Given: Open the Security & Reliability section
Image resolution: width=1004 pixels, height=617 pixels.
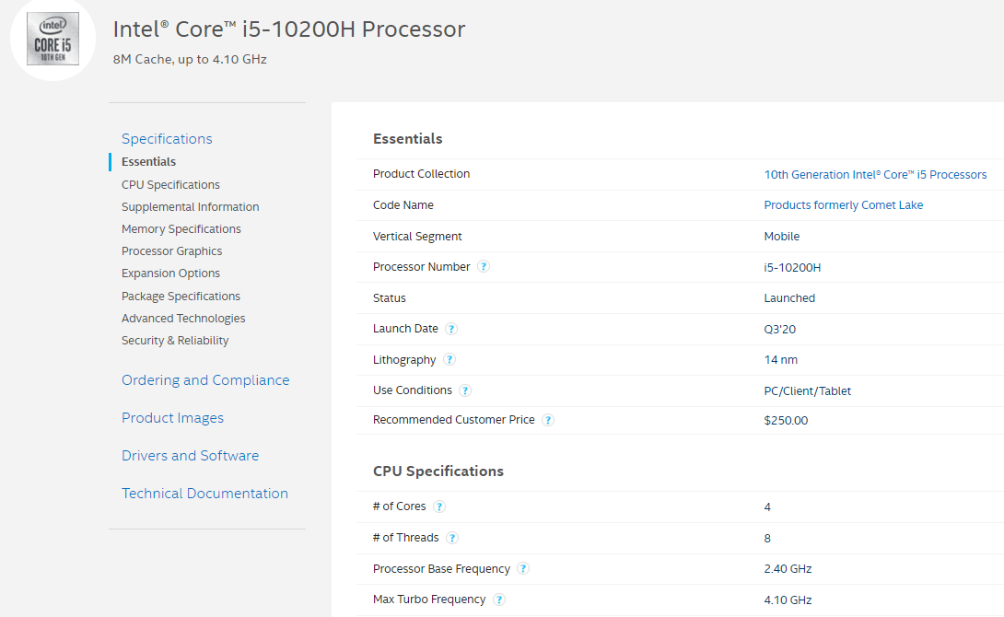Looking at the screenshot, I should [175, 340].
